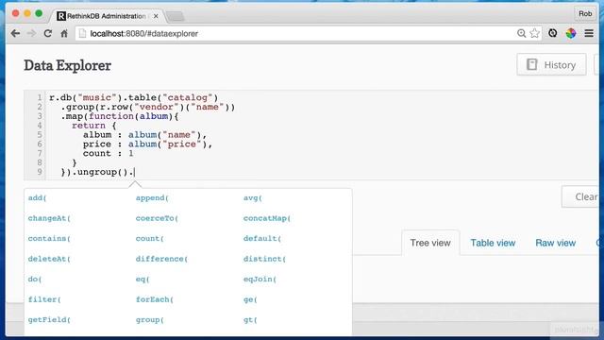The width and height of the screenshot is (604, 340).
Task: Pick distinct( suggestion
Action: (264, 259)
